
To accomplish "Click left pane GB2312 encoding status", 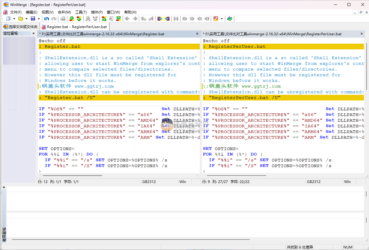I will [x=149, y=182].
